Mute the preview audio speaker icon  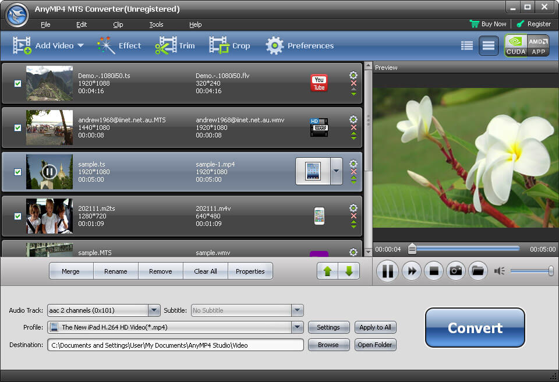[499, 271]
